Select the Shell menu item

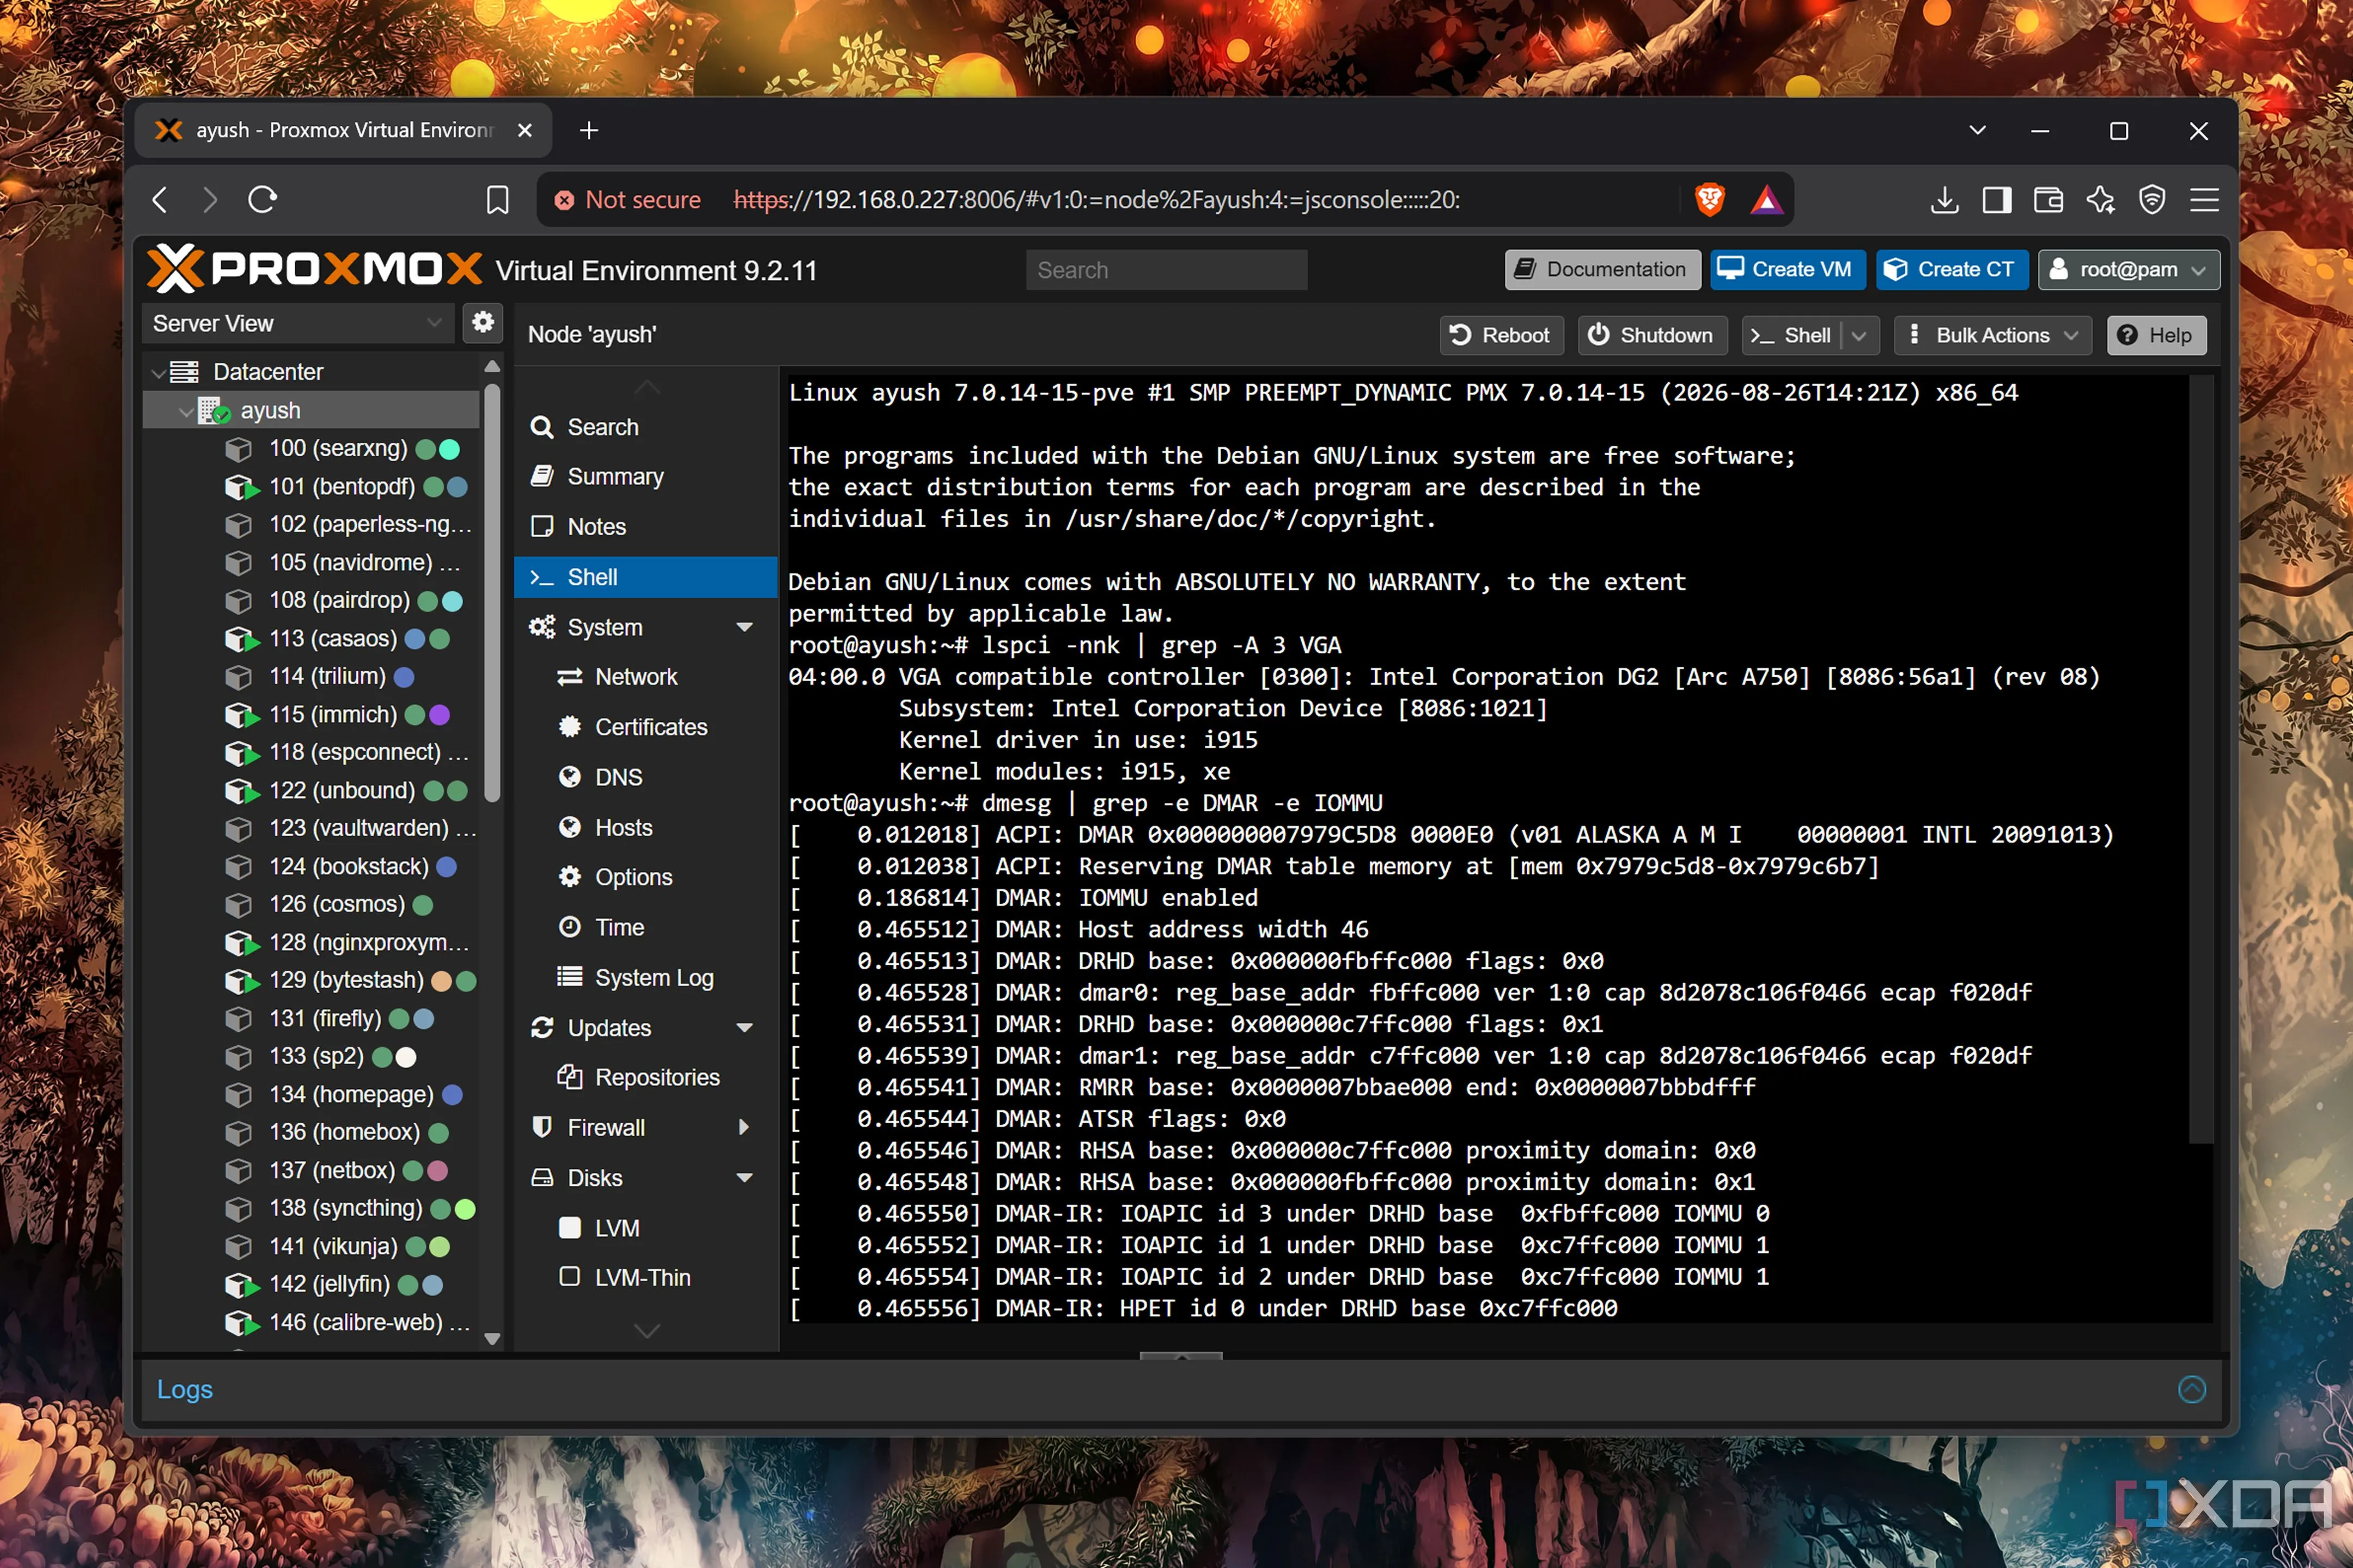[645, 577]
